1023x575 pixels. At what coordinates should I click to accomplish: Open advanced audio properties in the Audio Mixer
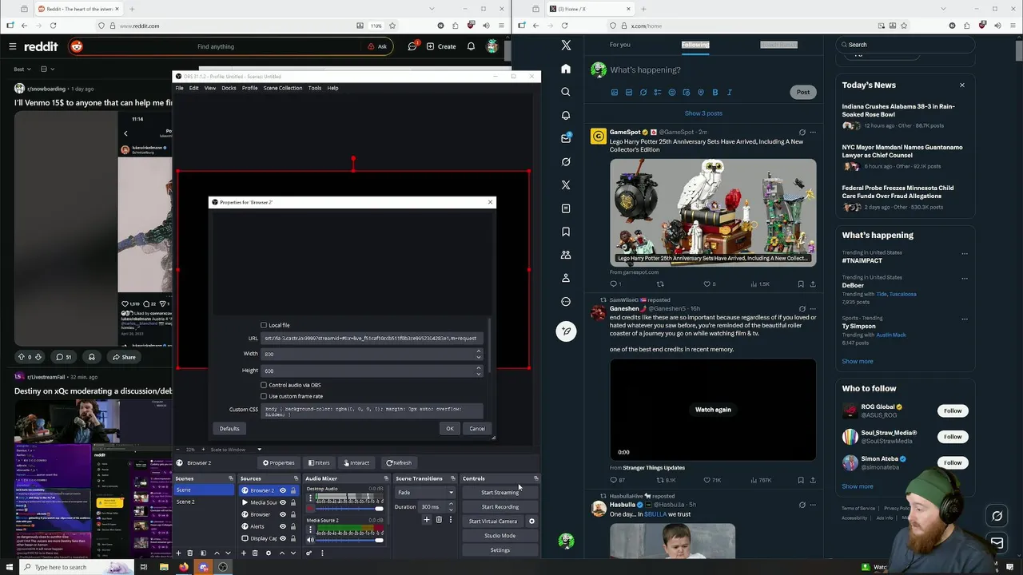tap(308, 553)
